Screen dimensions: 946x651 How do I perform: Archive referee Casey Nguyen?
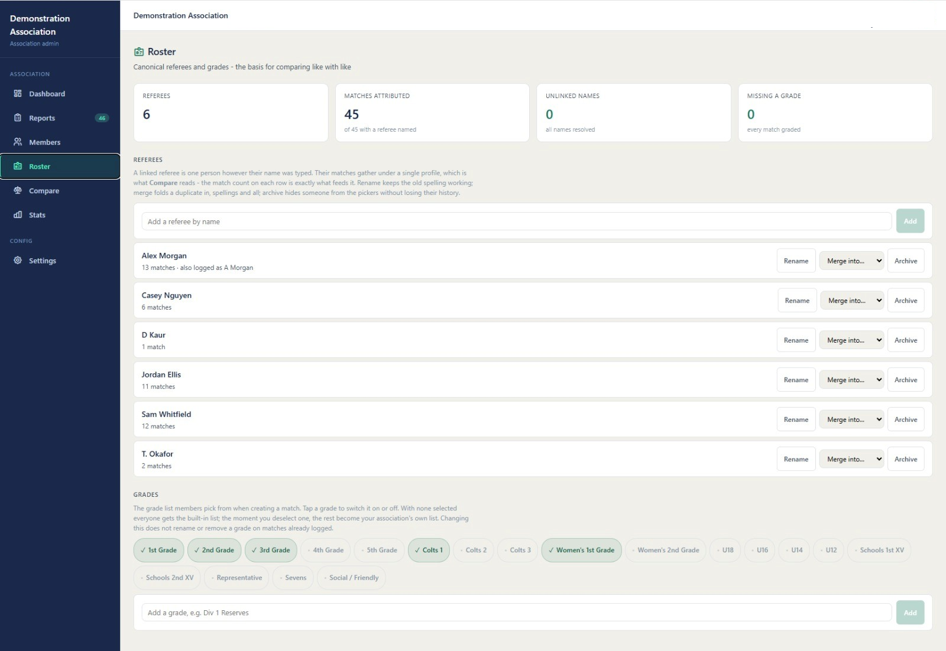906,300
